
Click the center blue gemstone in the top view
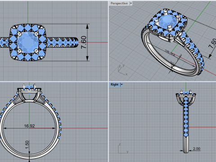tap(27, 42)
